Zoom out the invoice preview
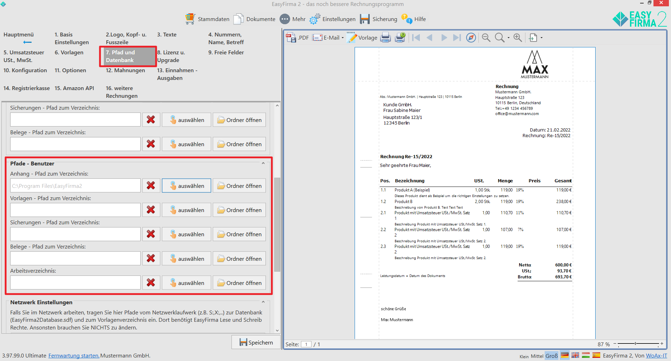 click(486, 38)
